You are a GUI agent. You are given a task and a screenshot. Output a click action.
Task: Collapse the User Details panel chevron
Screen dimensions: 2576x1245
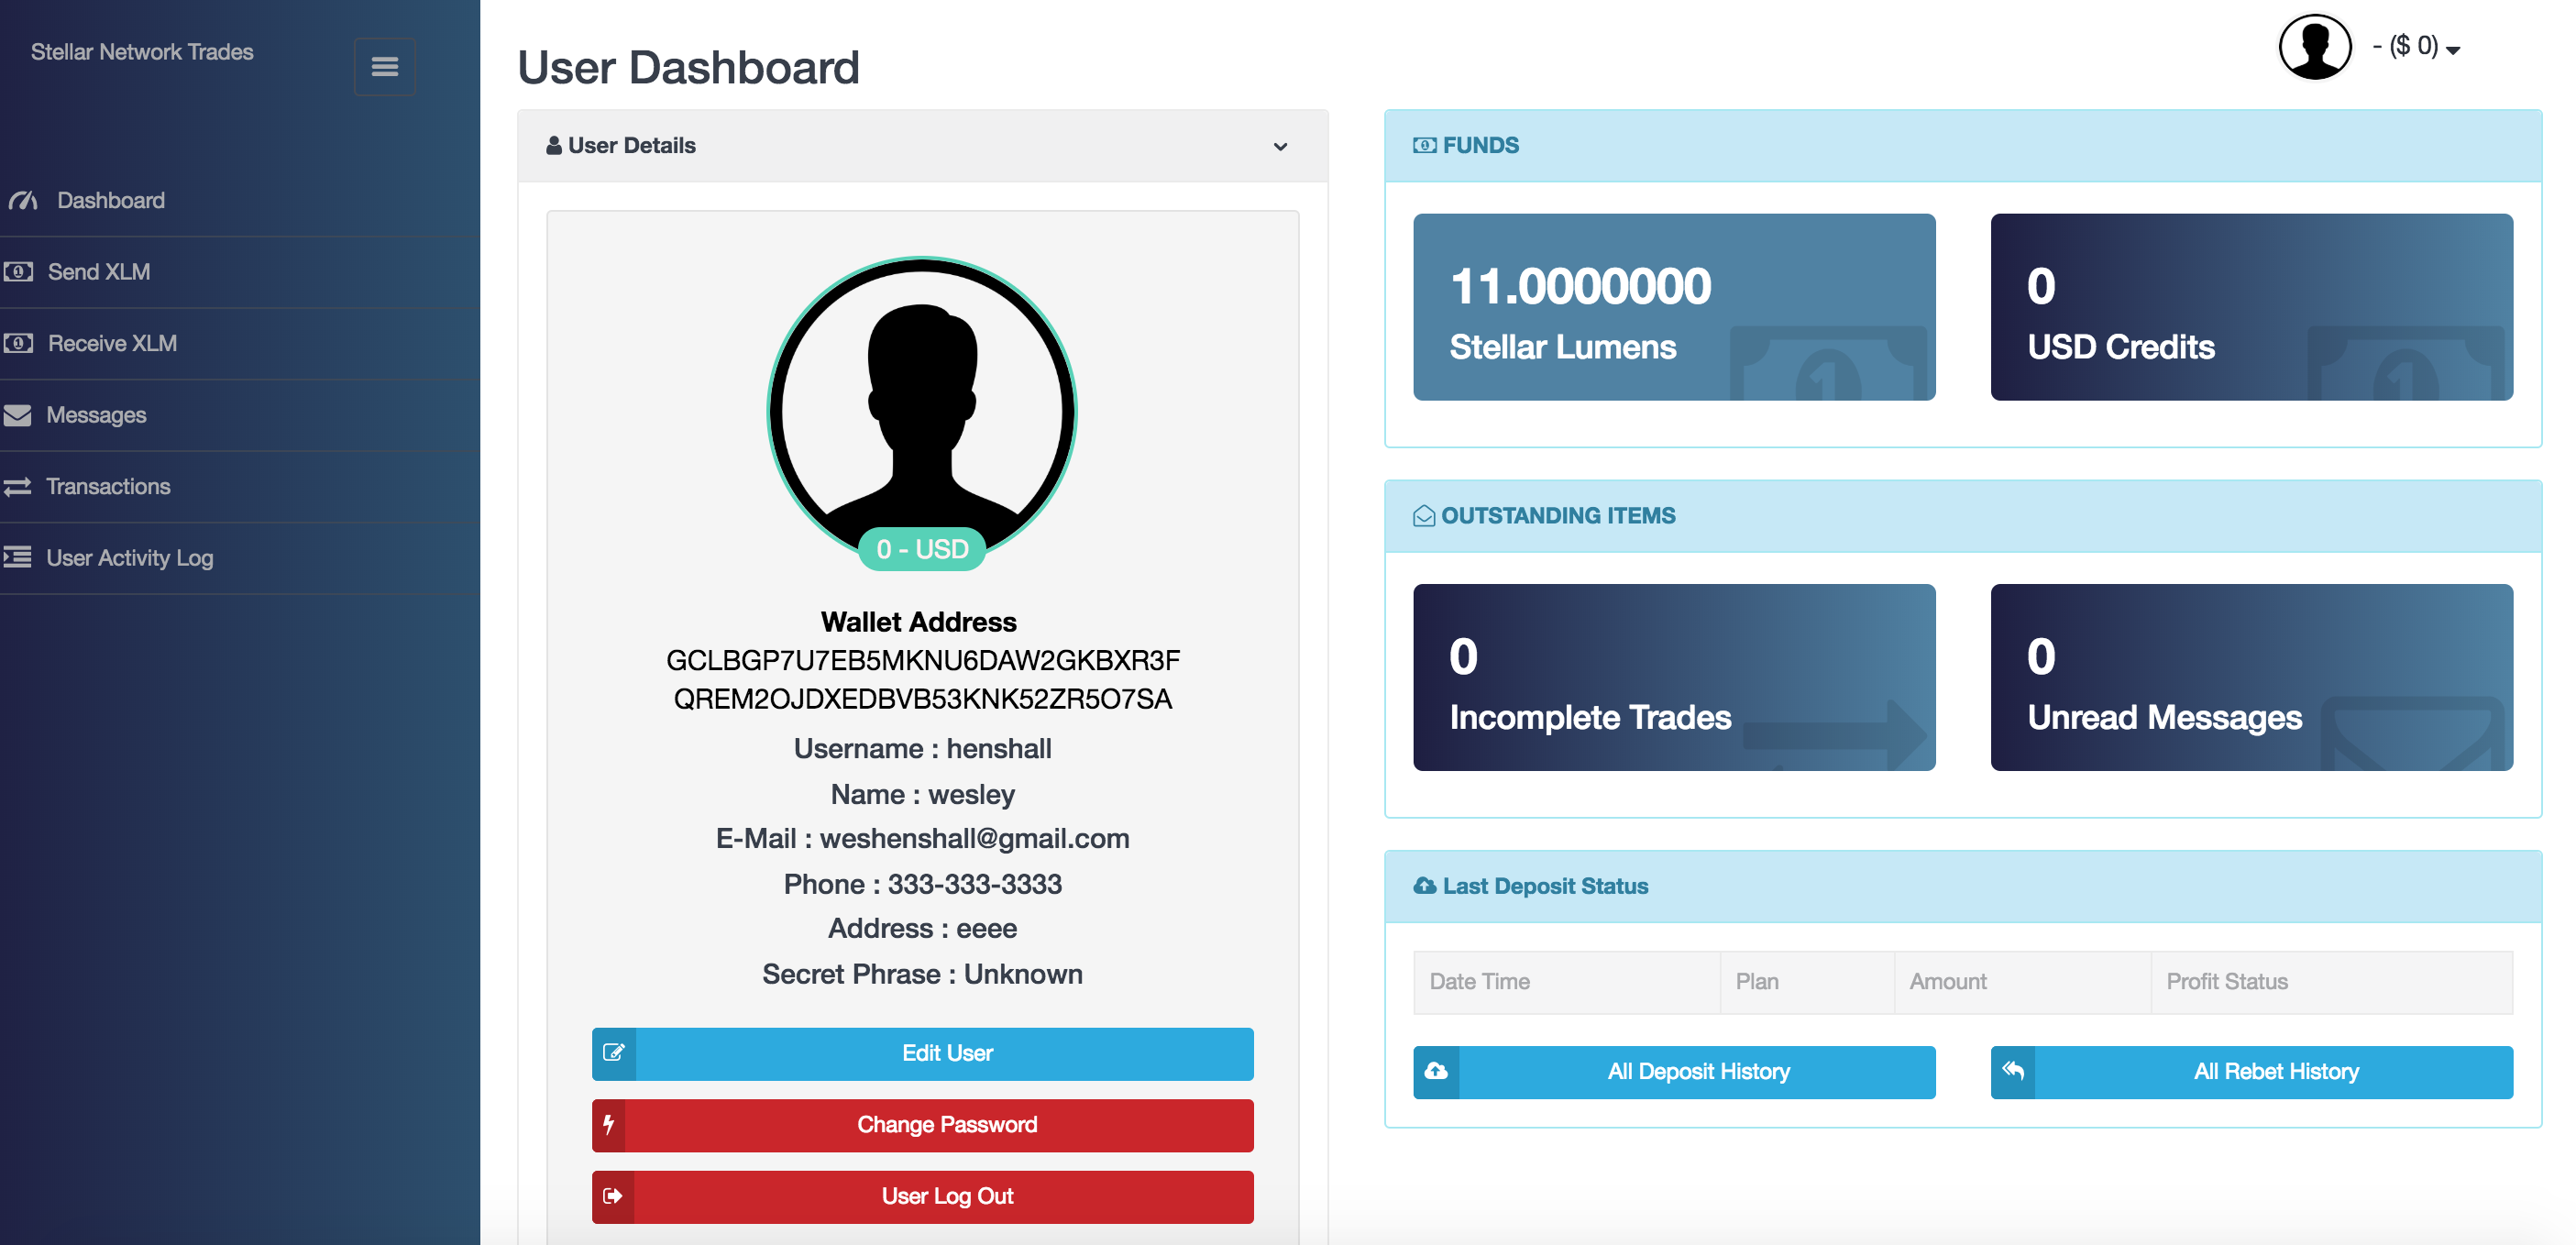[x=1280, y=147]
